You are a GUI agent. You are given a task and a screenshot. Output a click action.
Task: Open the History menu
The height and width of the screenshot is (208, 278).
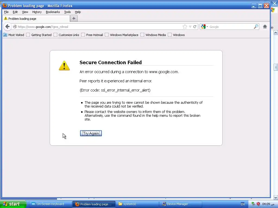(37, 12)
